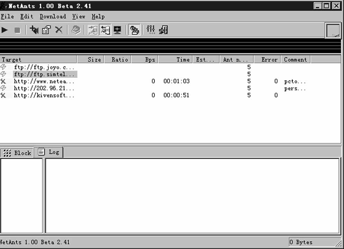Toggle the browser click monitor icon
Image resolution: width=344 pixels, height=249 pixels.
tap(105, 30)
